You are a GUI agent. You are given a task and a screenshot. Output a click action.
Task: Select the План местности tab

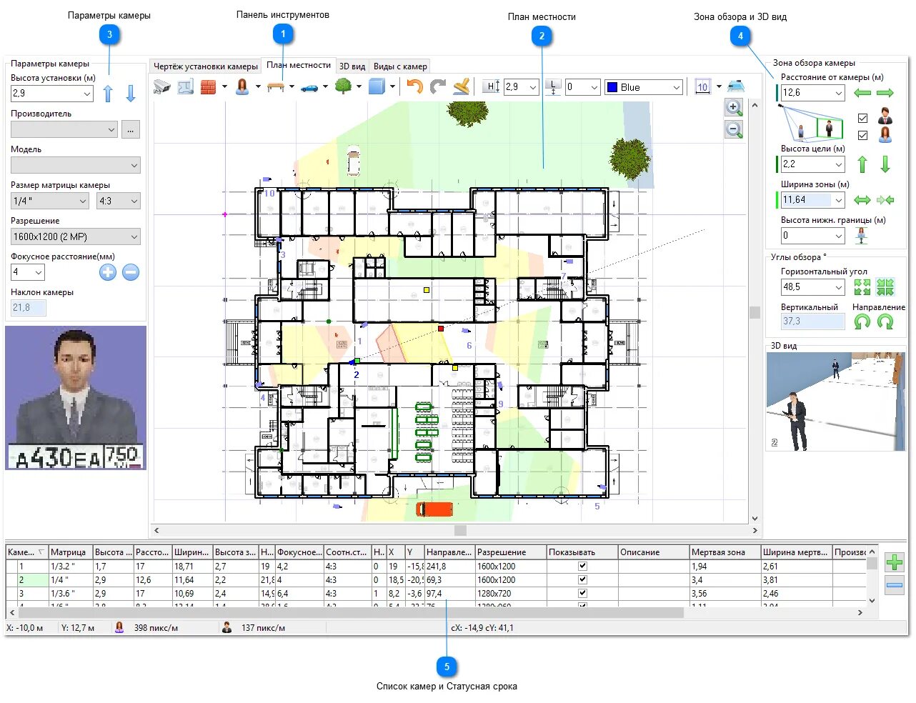[299, 65]
